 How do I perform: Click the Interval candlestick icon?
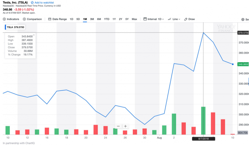(x=145, y=19)
